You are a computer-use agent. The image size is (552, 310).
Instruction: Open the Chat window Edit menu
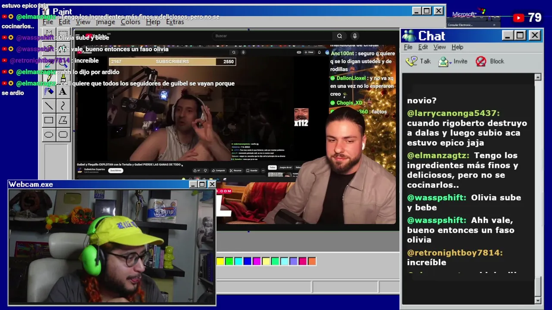tap(423, 47)
